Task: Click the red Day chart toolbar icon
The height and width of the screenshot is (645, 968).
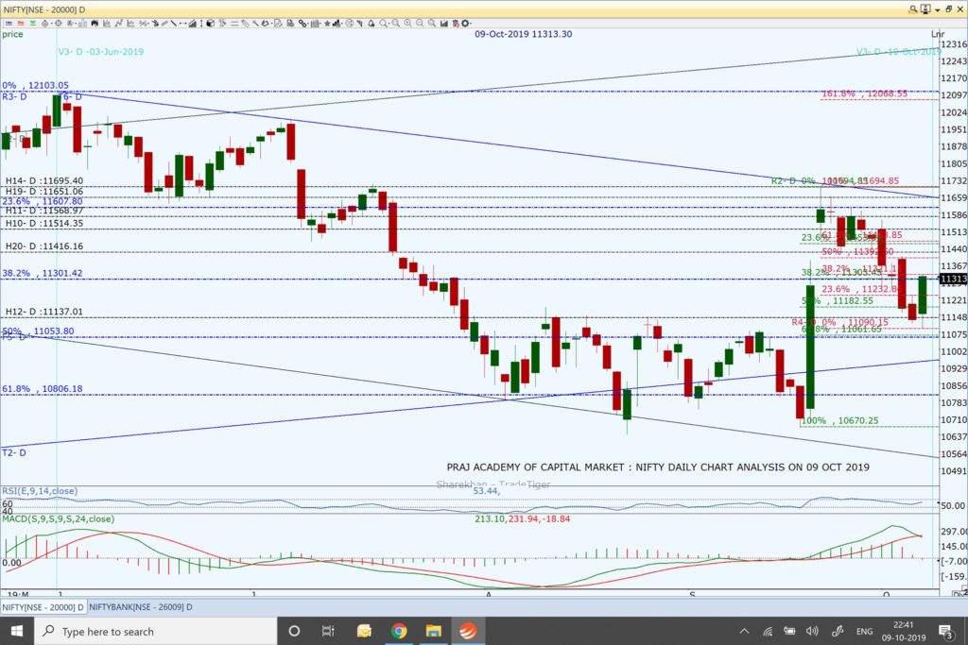Action: pos(21,24)
